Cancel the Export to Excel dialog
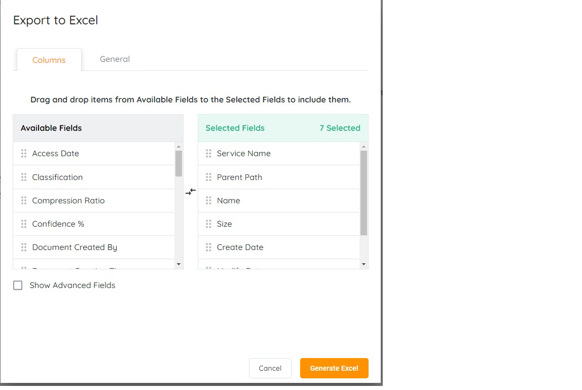The width and height of the screenshot is (582, 390). pos(270,368)
